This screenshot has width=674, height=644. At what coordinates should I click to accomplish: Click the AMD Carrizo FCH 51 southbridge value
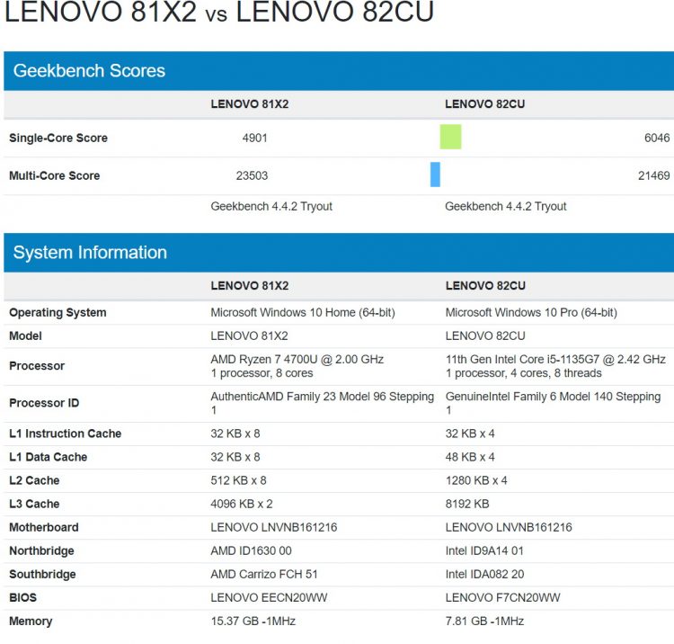264,574
